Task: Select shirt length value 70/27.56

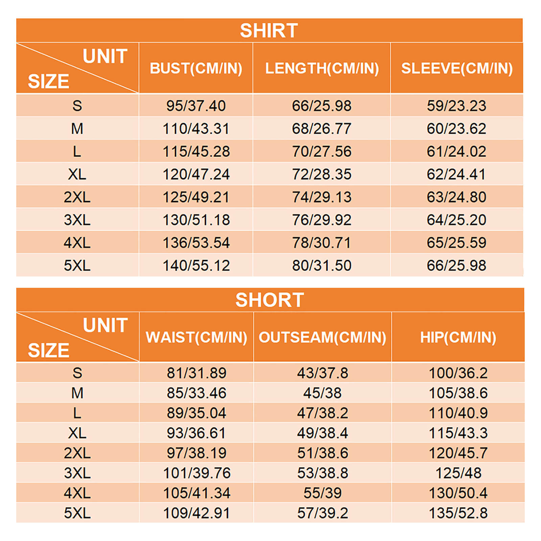Action: [322, 151]
